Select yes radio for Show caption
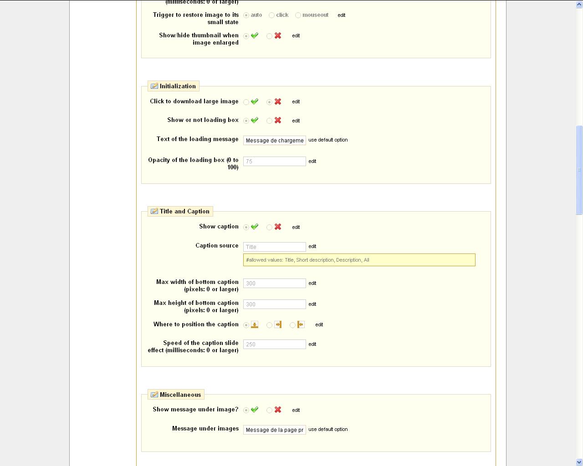This screenshot has width=583, height=466. click(246, 227)
